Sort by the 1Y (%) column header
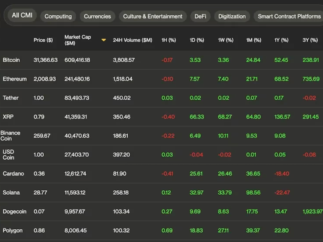 point(281,40)
